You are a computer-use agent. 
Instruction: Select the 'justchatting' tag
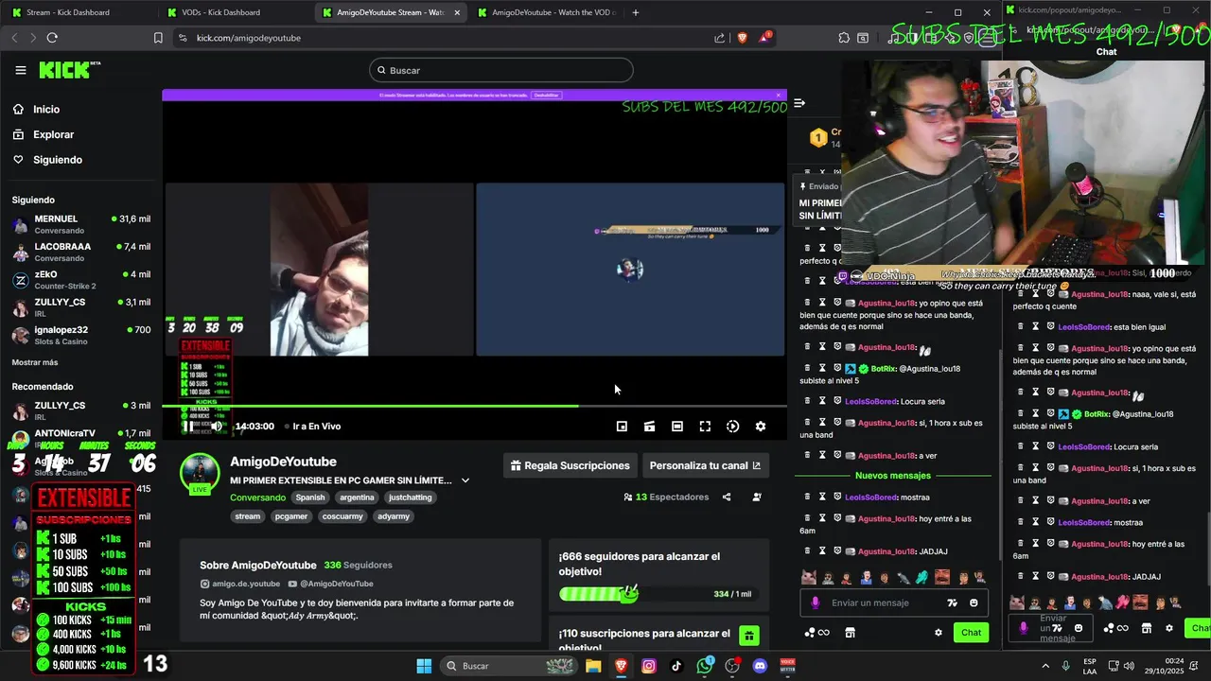[x=410, y=498]
